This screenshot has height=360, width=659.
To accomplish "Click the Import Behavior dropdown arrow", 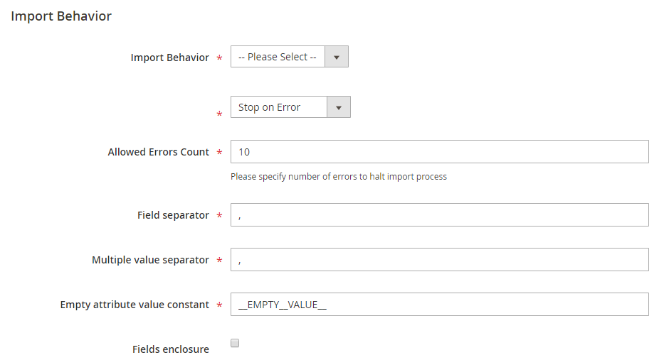I will (337, 57).
